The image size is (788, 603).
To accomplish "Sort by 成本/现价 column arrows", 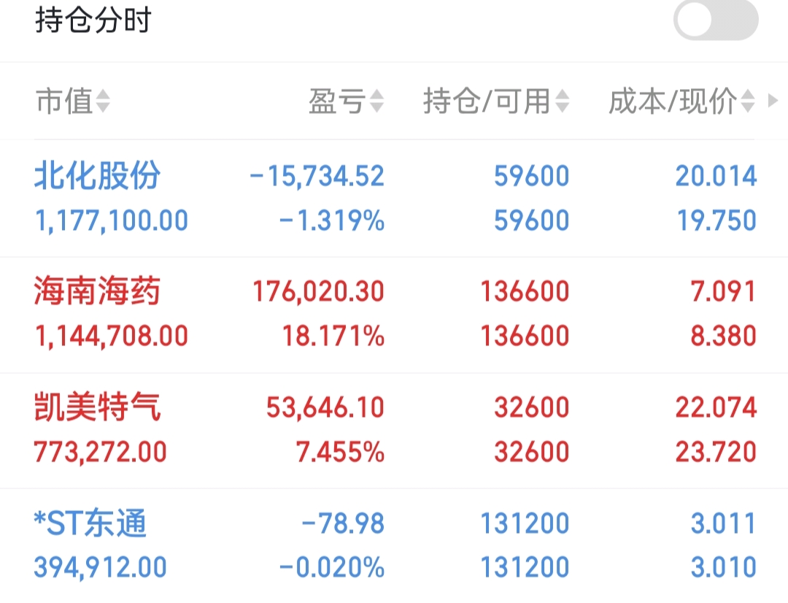I will click(748, 101).
